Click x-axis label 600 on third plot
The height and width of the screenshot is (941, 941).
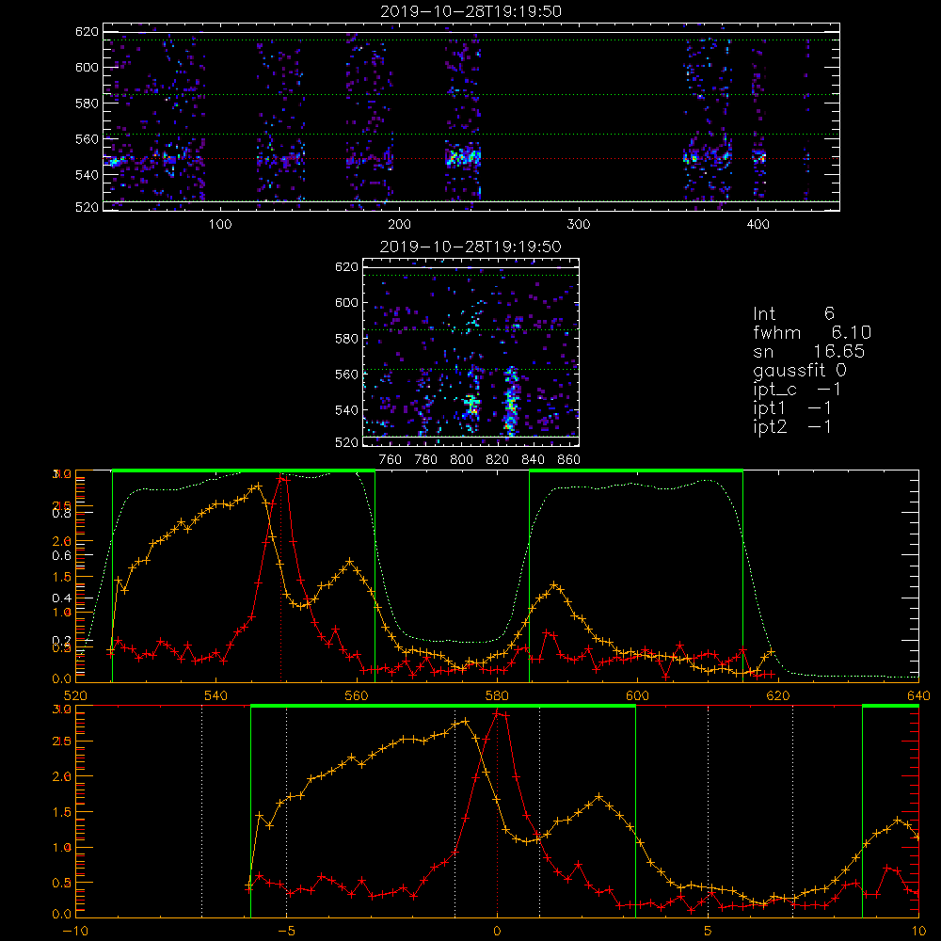click(x=637, y=695)
